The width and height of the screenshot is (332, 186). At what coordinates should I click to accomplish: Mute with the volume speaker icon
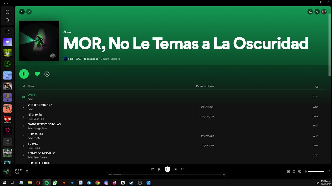point(305,171)
